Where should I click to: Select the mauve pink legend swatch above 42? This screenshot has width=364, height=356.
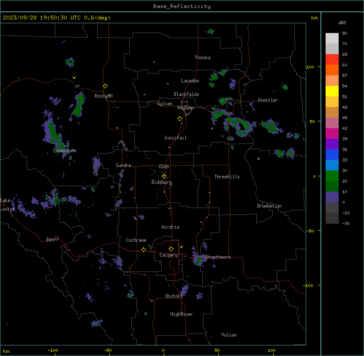pos(332,123)
